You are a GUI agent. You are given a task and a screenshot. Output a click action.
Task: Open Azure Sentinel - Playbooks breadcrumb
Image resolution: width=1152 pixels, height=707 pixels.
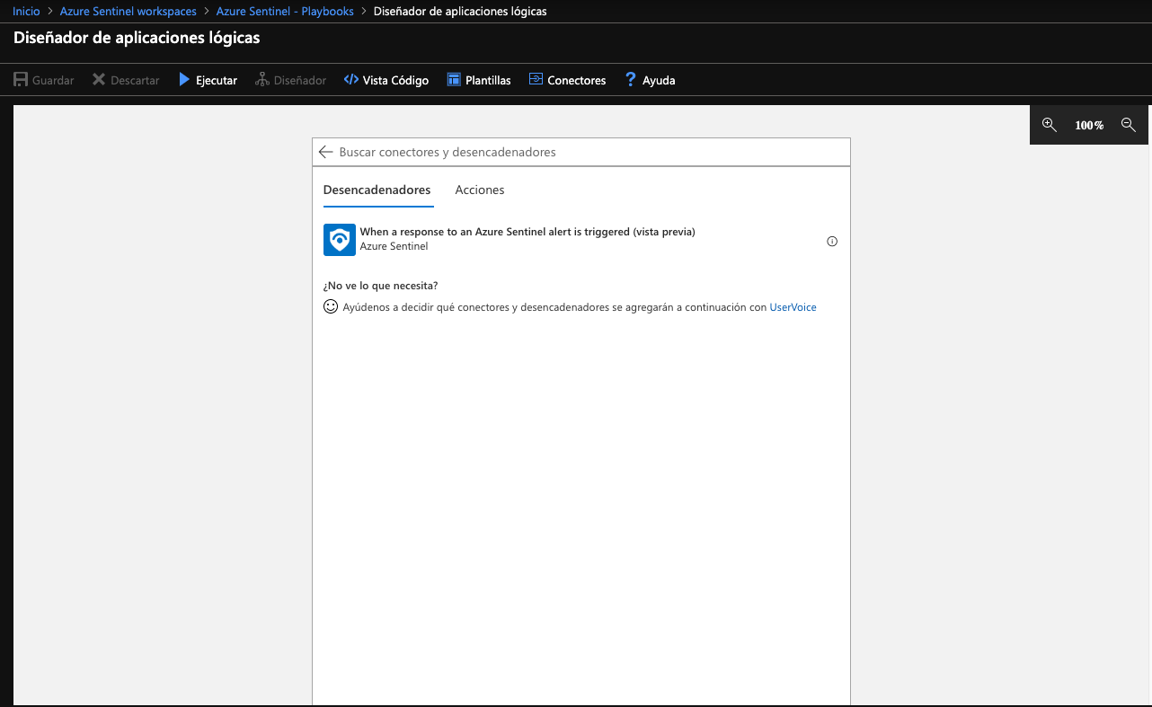[285, 12]
